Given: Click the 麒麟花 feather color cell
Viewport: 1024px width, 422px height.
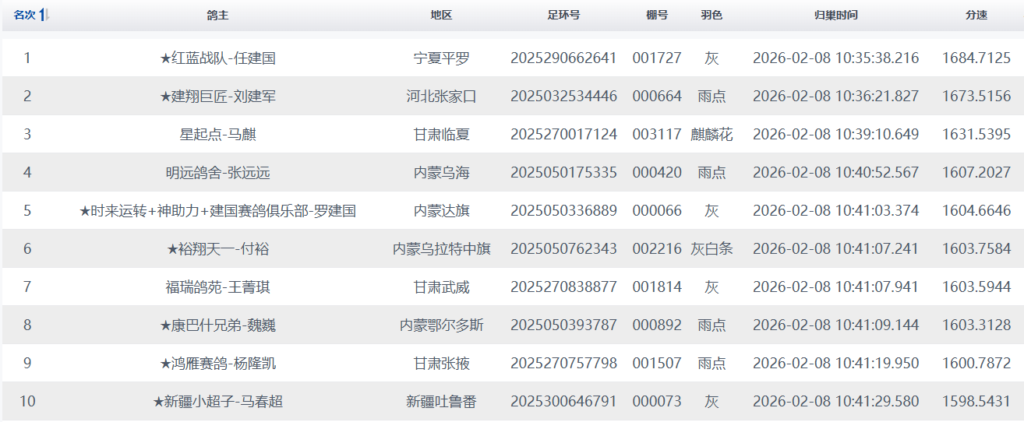Looking at the screenshot, I should point(712,135).
